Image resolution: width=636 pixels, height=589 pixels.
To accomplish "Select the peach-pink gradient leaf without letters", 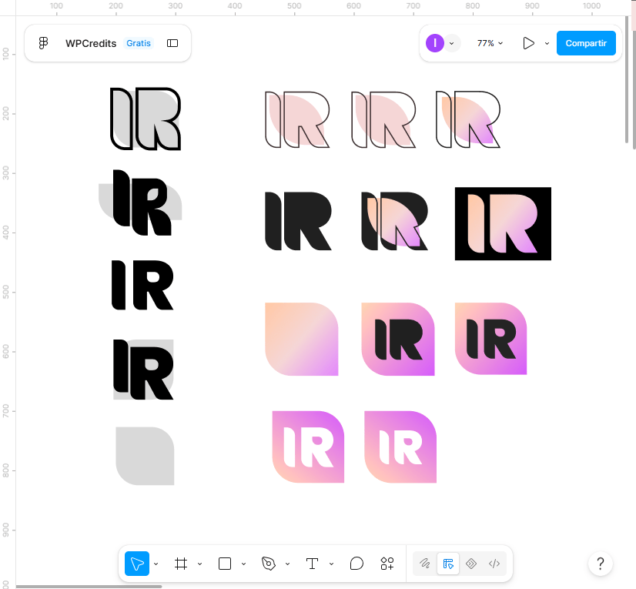I will tap(301, 339).
